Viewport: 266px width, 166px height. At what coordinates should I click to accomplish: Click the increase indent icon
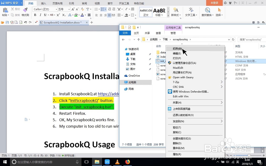[114, 9]
